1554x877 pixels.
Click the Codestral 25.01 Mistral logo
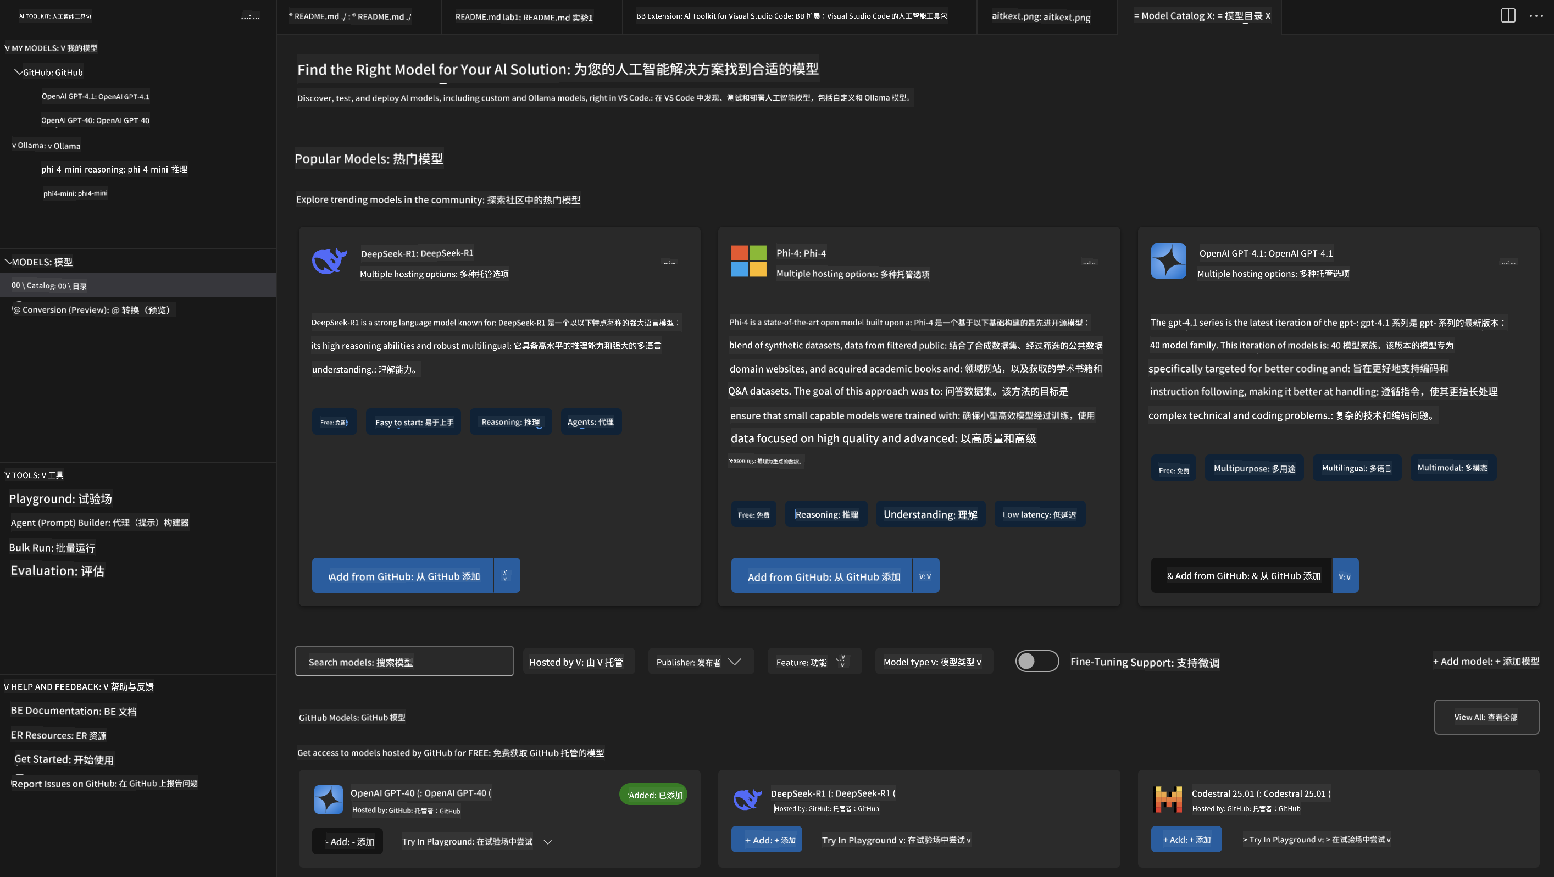point(1168,799)
